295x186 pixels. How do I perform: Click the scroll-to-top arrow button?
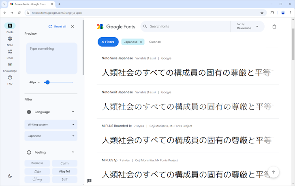(x=274, y=172)
